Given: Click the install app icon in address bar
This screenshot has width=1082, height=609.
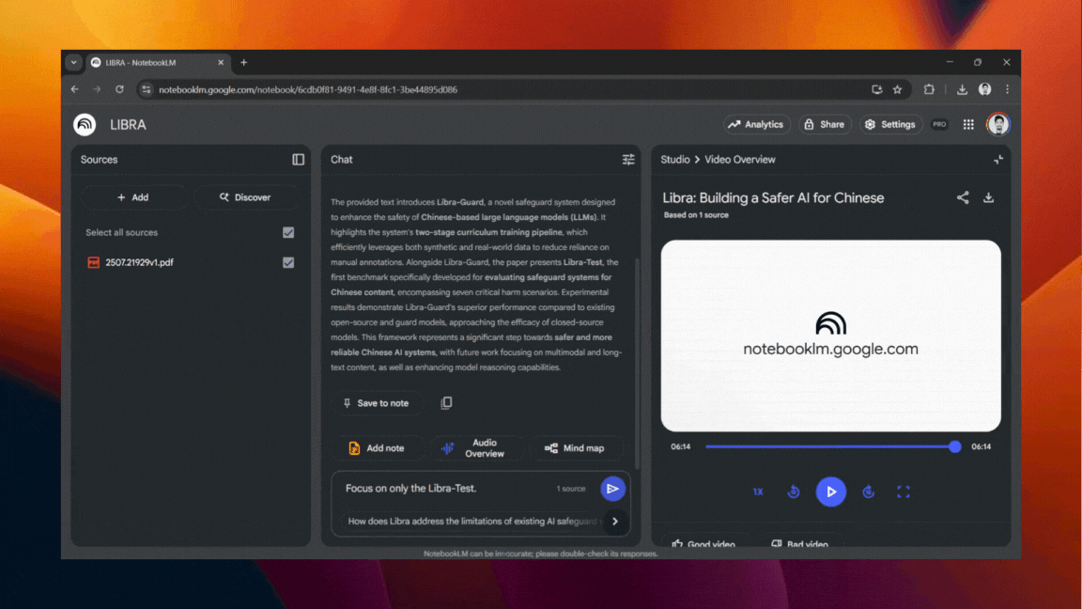Looking at the screenshot, I should (877, 90).
